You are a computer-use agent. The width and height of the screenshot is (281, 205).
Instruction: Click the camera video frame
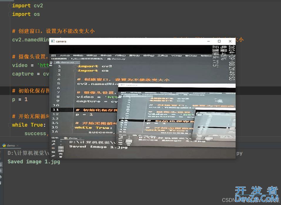142,102
